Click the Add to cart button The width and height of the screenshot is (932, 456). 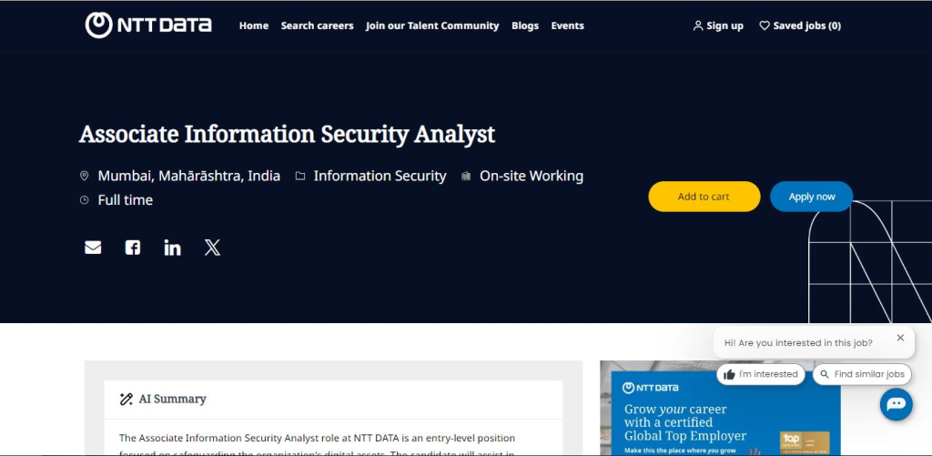click(x=704, y=197)
